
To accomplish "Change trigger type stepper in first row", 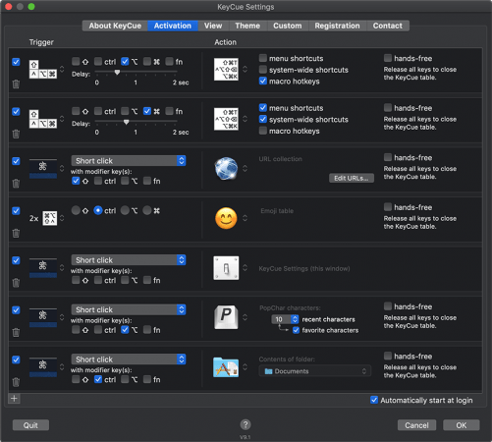I will pyautogui.click(x=62, y=69).
